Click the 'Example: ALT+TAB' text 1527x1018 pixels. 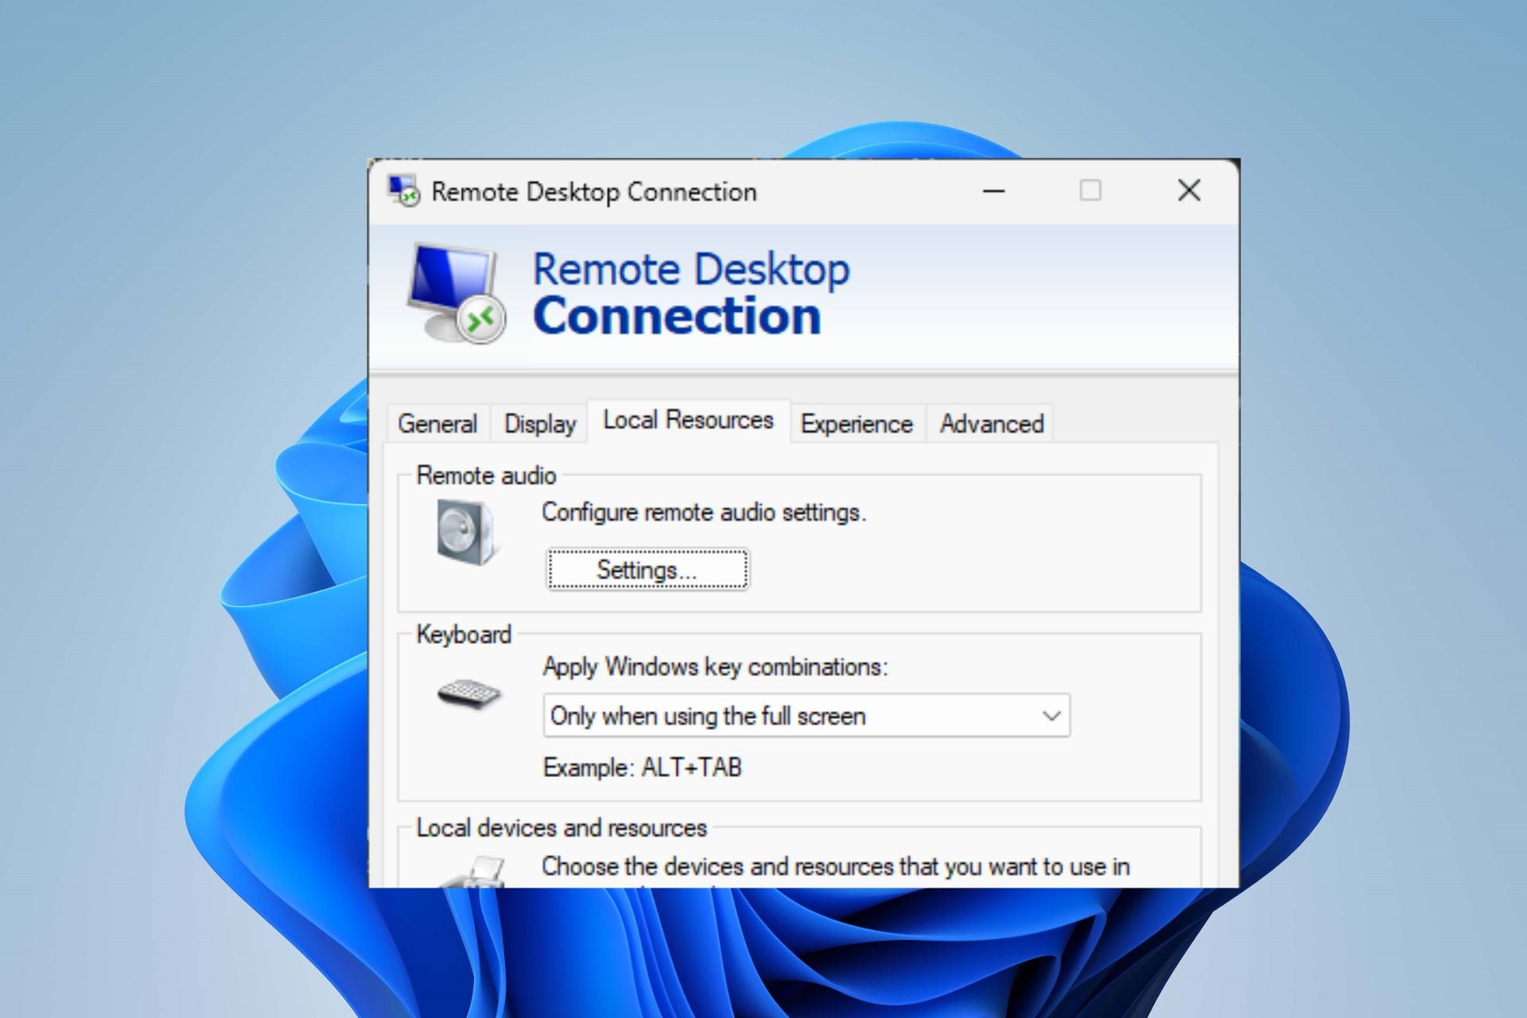click(643, 767)
